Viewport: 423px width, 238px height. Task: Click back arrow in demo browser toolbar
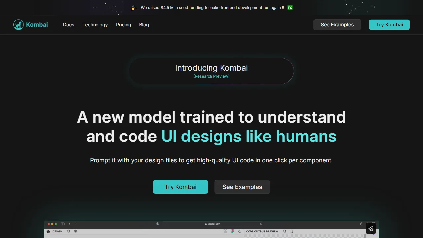click(70, 224)
